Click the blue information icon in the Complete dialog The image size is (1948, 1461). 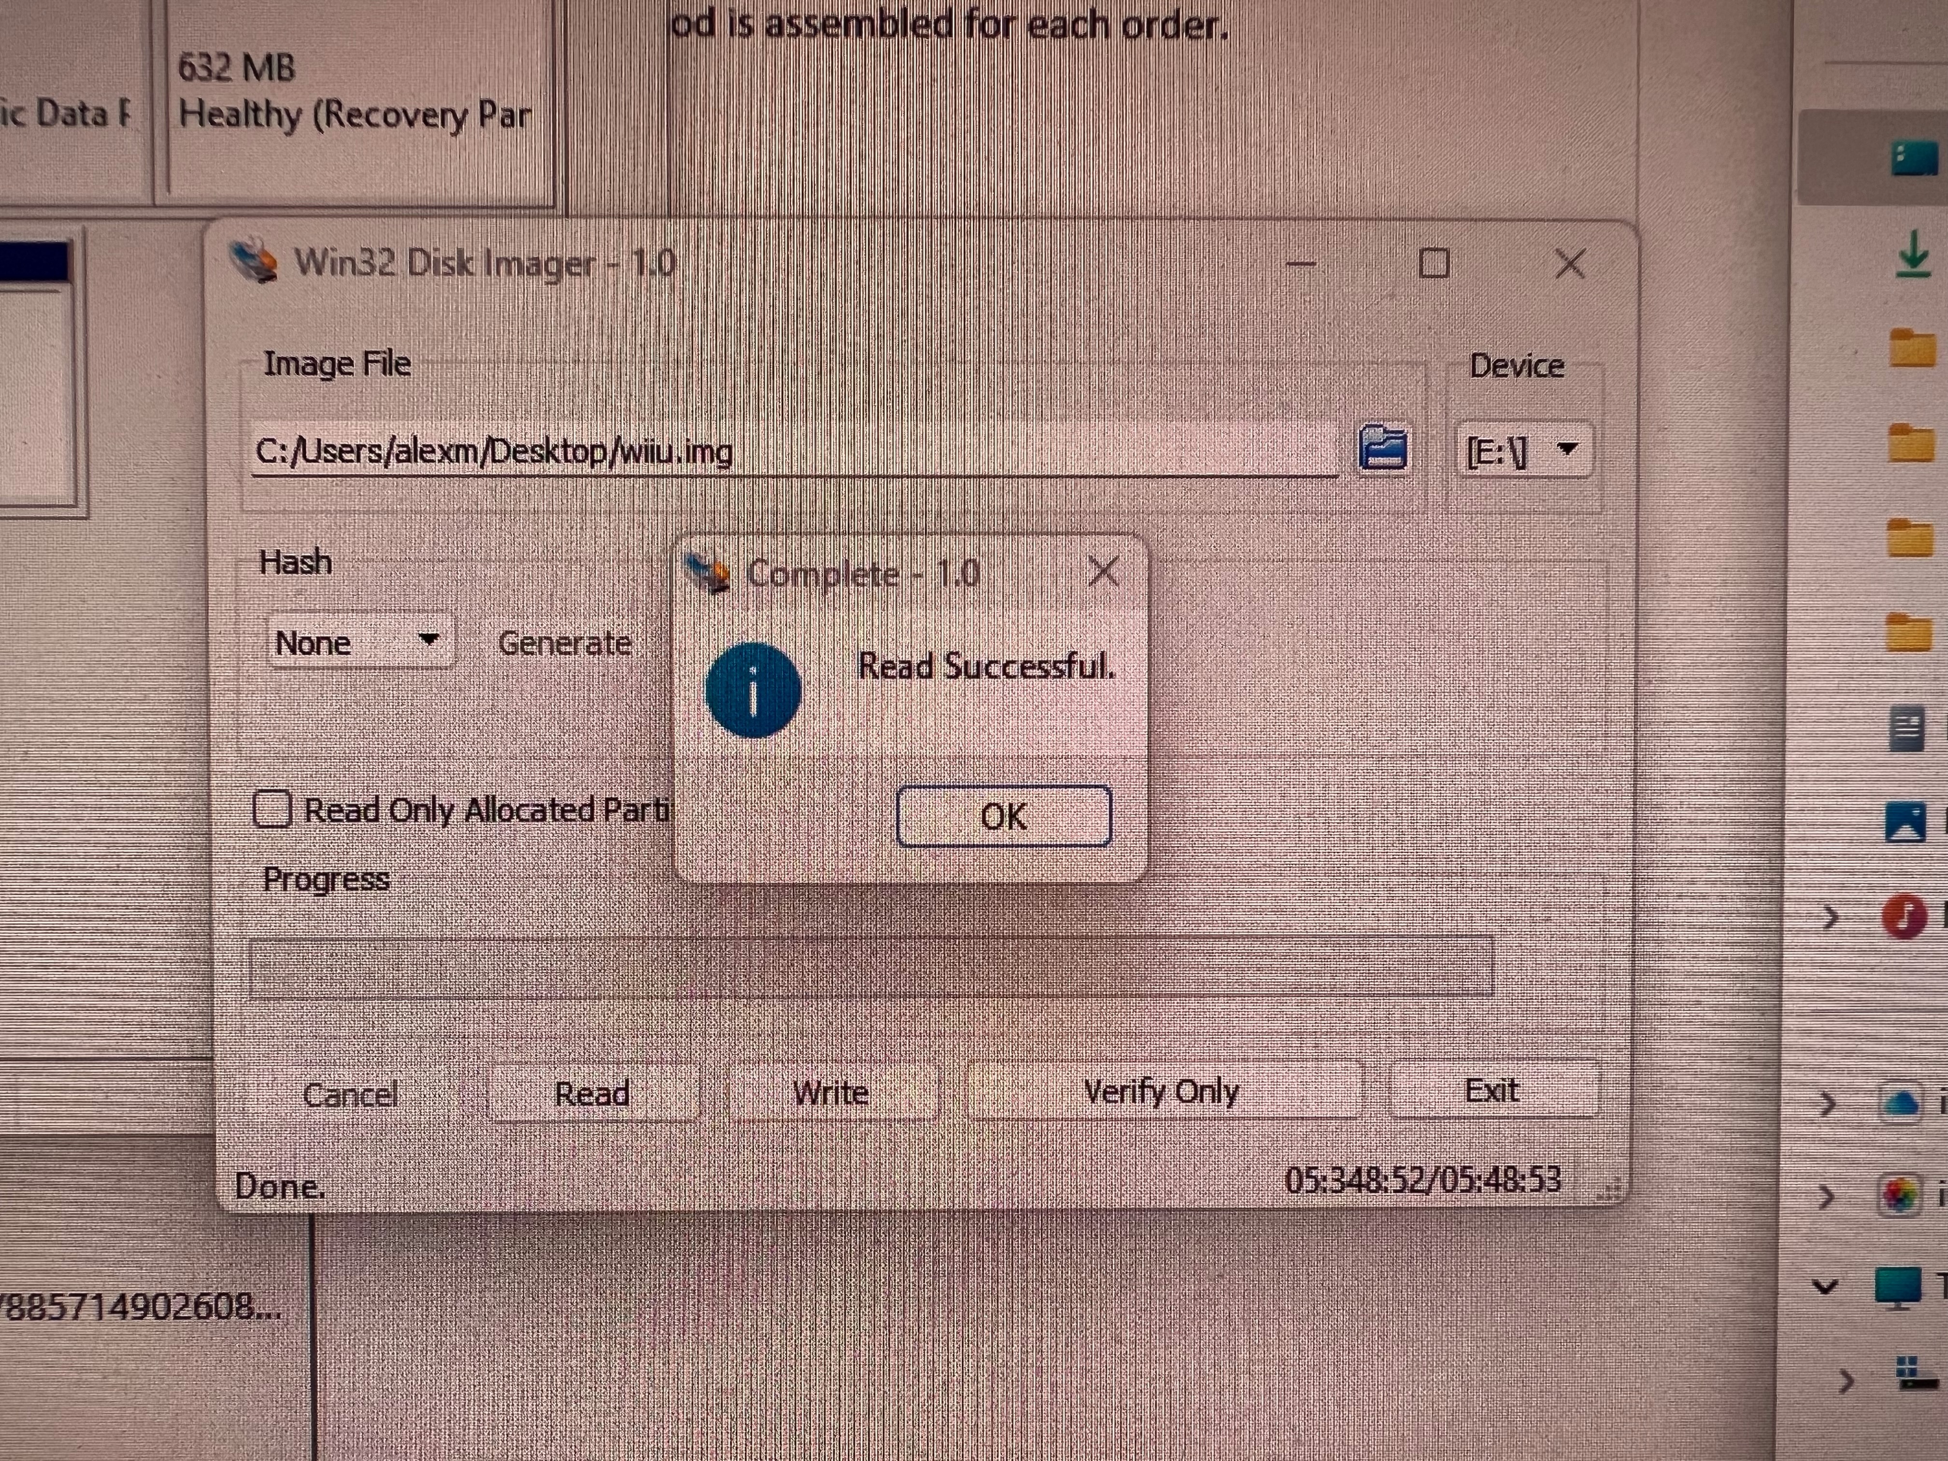pyautogui.click(x=753, y=689)
